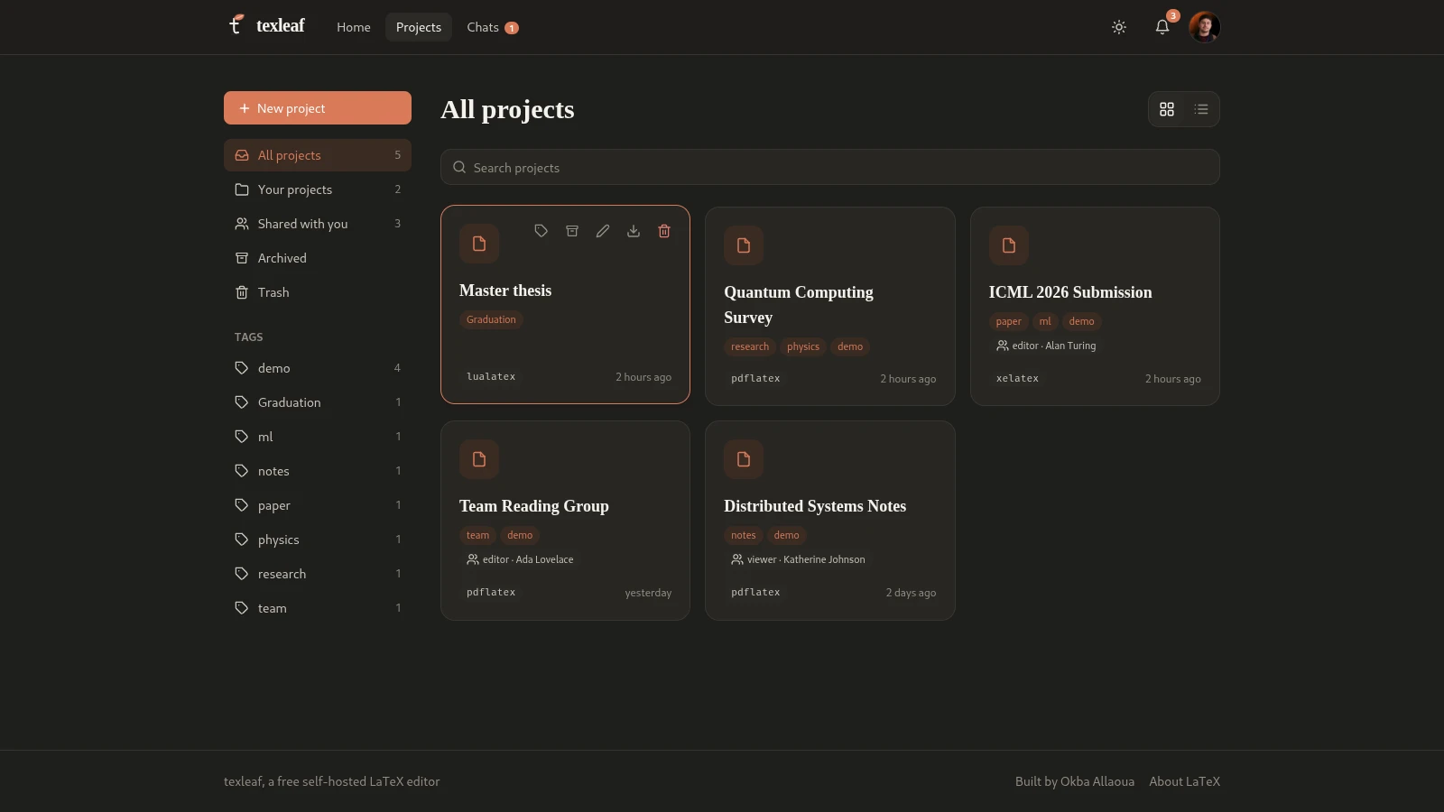Click the trash can icon in sidebar
Viewport: 1444px width, 812px height.
click(242, 292)
